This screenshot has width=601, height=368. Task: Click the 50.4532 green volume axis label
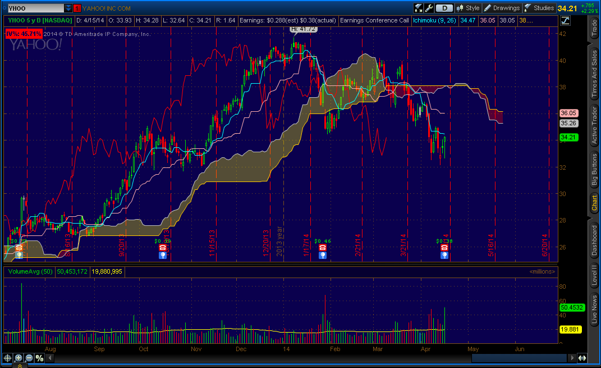[x=571, y=307]
